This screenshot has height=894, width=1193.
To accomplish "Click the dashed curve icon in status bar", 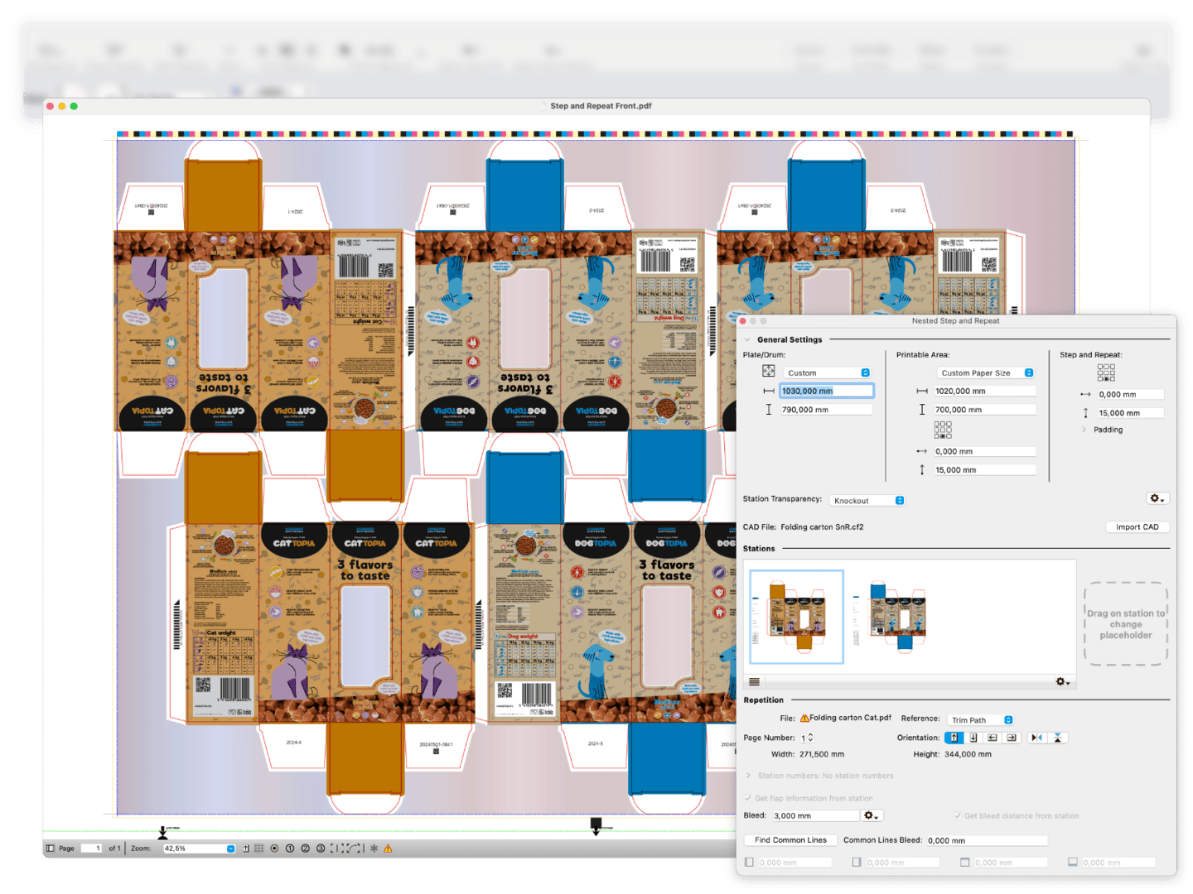I will 355,848.
